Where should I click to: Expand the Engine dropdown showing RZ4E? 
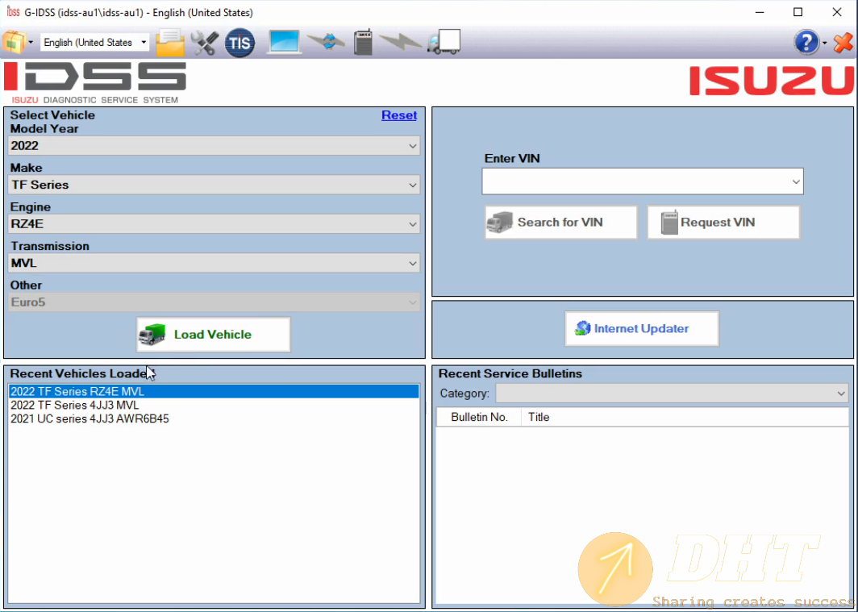point(214,224)
